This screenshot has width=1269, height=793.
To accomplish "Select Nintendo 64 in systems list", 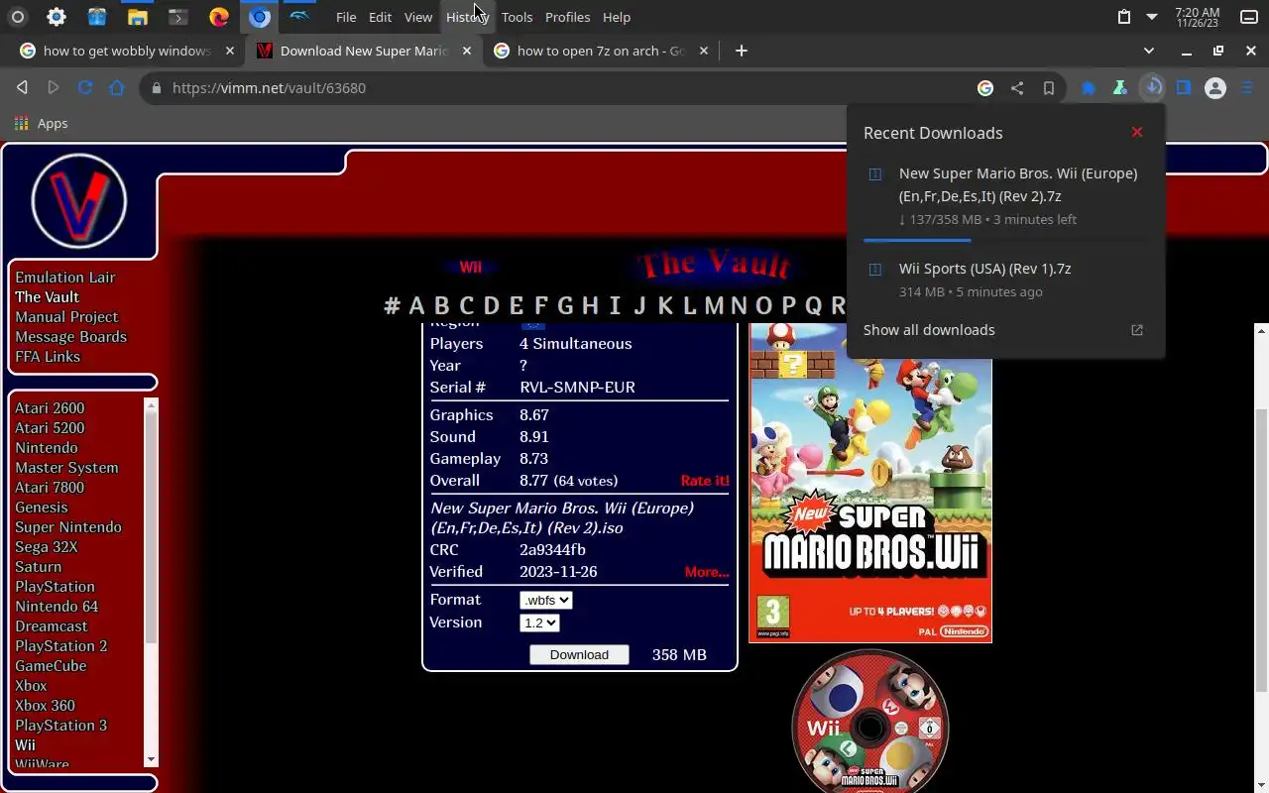I will [x=57, y=607].
